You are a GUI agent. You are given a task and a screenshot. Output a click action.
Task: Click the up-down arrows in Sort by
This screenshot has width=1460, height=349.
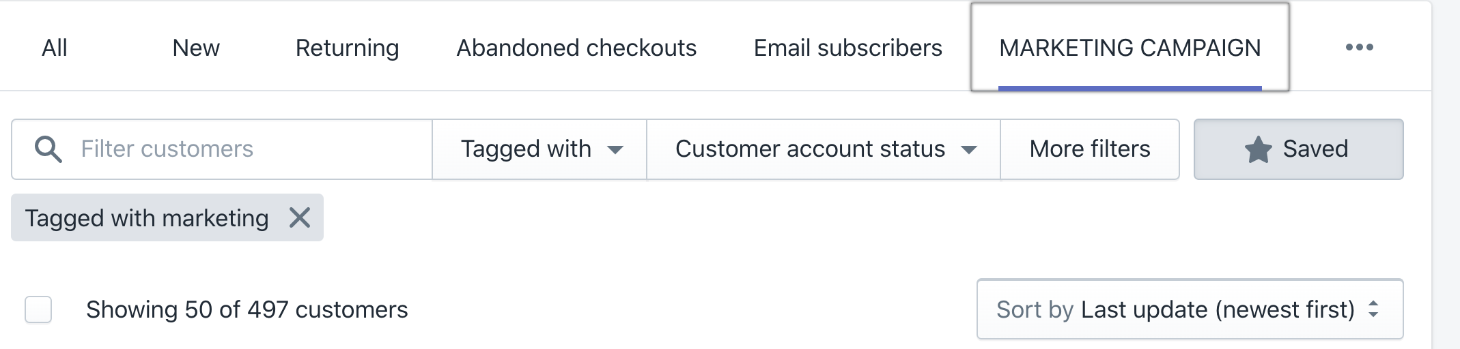click(1373, 309)
